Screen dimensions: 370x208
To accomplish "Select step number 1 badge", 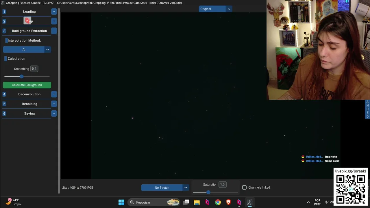I will (x=4, y=12).
